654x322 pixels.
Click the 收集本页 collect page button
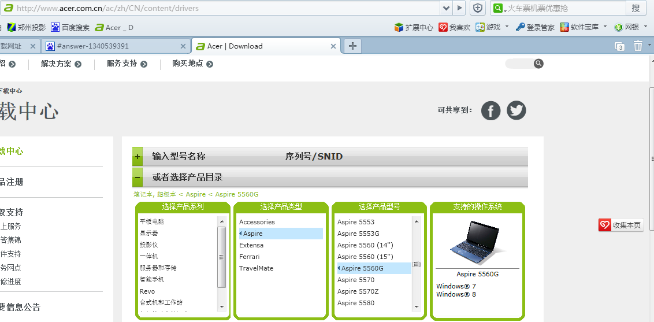point(622,225)
